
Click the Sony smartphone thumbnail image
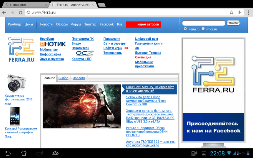(14, 116)
